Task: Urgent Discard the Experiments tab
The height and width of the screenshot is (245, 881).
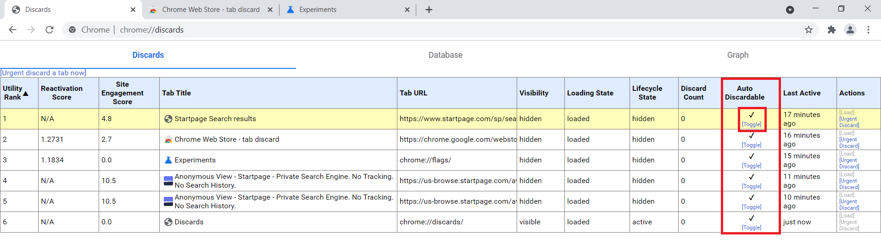Action: coord(849,163)
